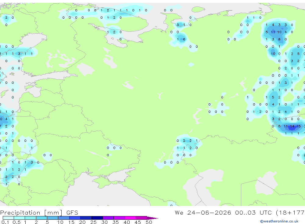Select the 5–10 mm blue legend swatch
Screen dimensions: 305x224
[x=52, y=218]
